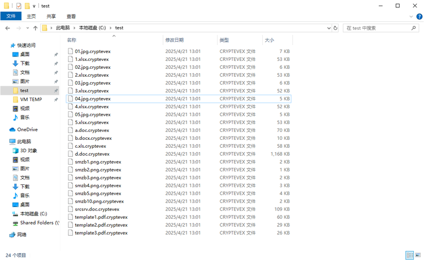Open 图片 under quick access
This screenshot has width=424, height=260.
tap(25, 81)
